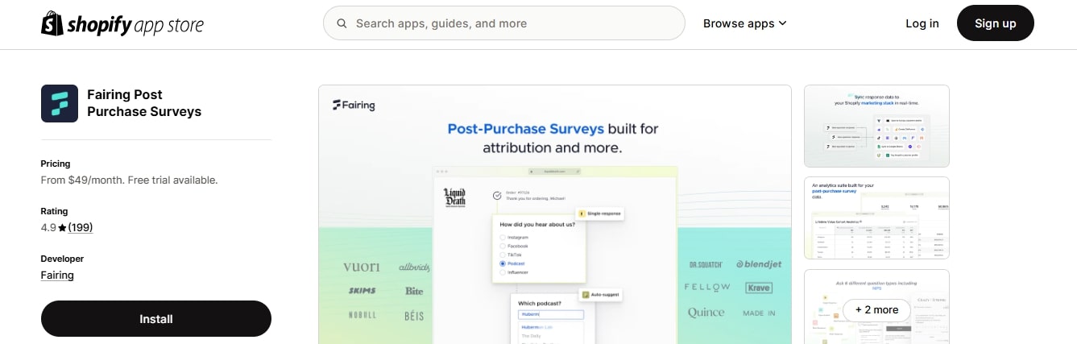
Task: Open the Log in link
Action: tap(922, 23)
